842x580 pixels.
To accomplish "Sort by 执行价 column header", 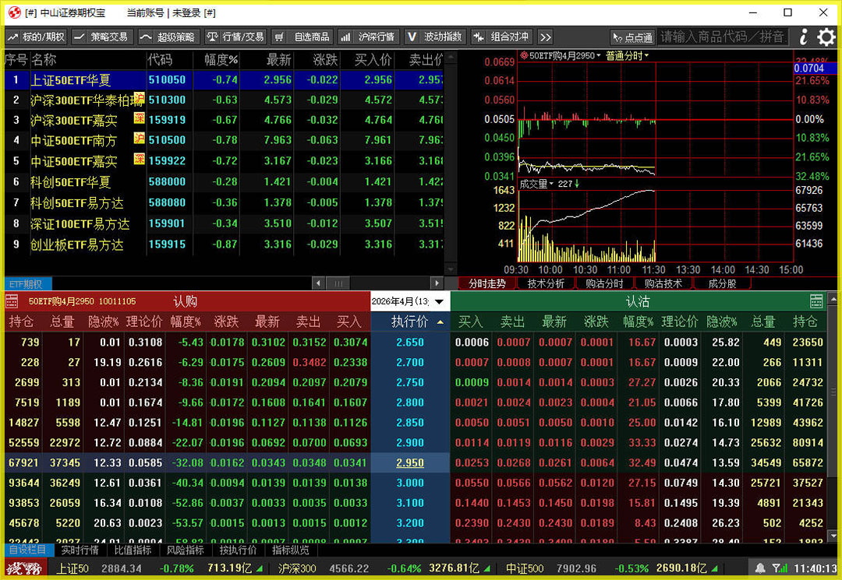I will click(410, 322).
